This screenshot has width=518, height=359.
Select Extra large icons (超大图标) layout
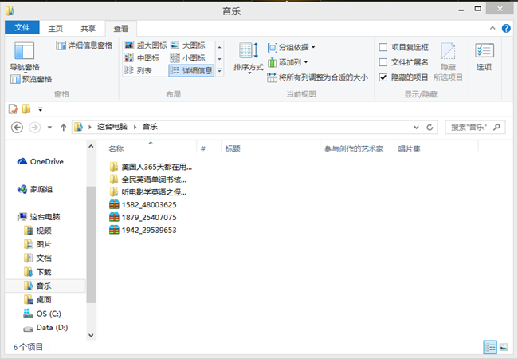(x=145, y=45)
